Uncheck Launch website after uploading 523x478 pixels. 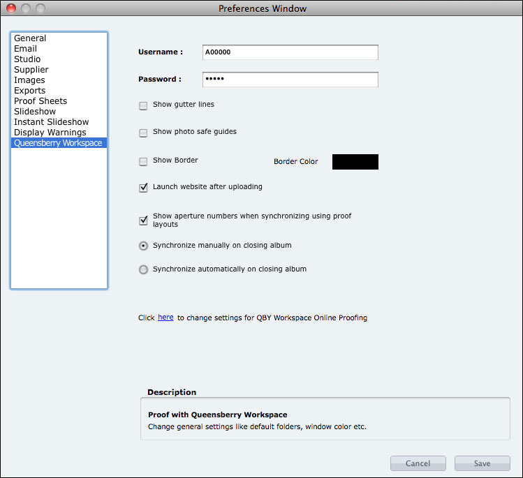143,188
